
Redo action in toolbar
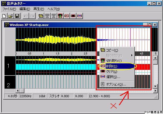pyautogui.click(x=32, y=16)
